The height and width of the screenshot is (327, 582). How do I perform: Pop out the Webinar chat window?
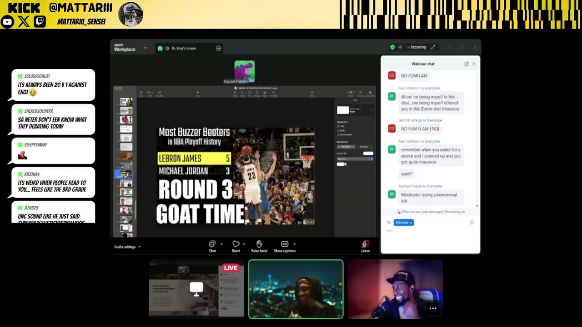466,64
